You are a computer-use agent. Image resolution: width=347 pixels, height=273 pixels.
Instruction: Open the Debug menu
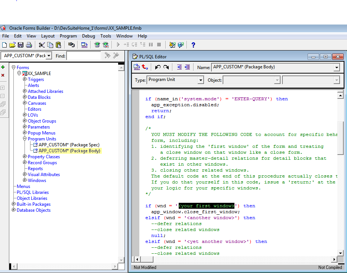[x=88, y=36]
